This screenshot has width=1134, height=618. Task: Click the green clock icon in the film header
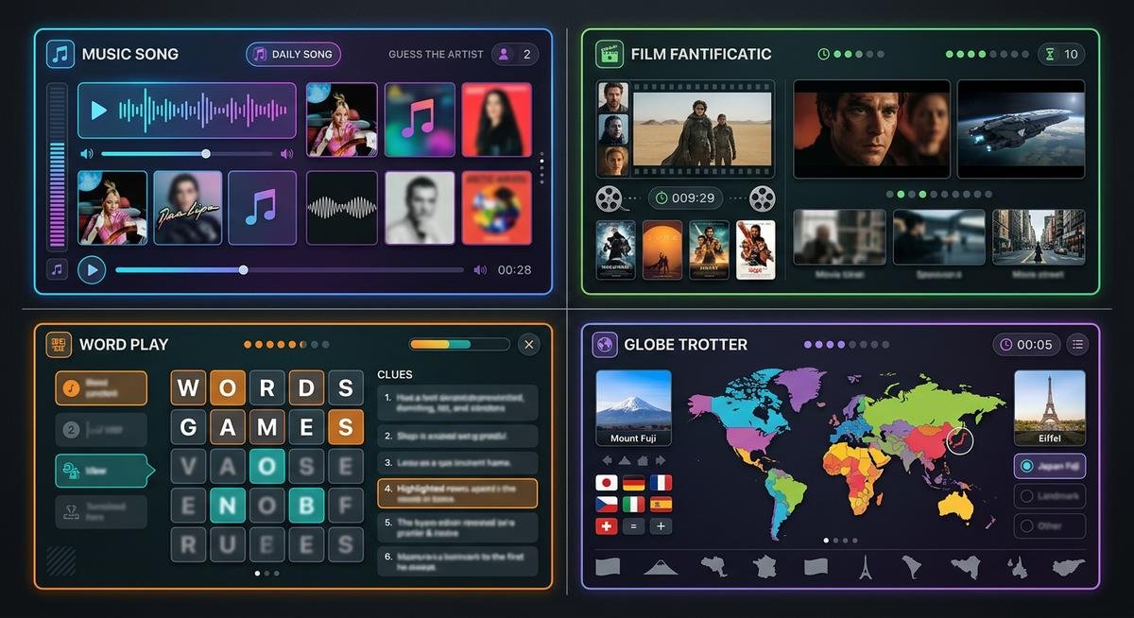point(823,54)
